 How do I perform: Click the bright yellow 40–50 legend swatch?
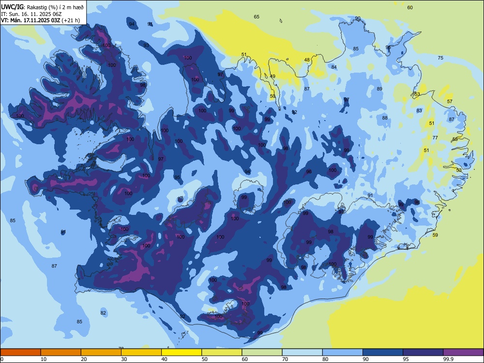tap(181, 352)
